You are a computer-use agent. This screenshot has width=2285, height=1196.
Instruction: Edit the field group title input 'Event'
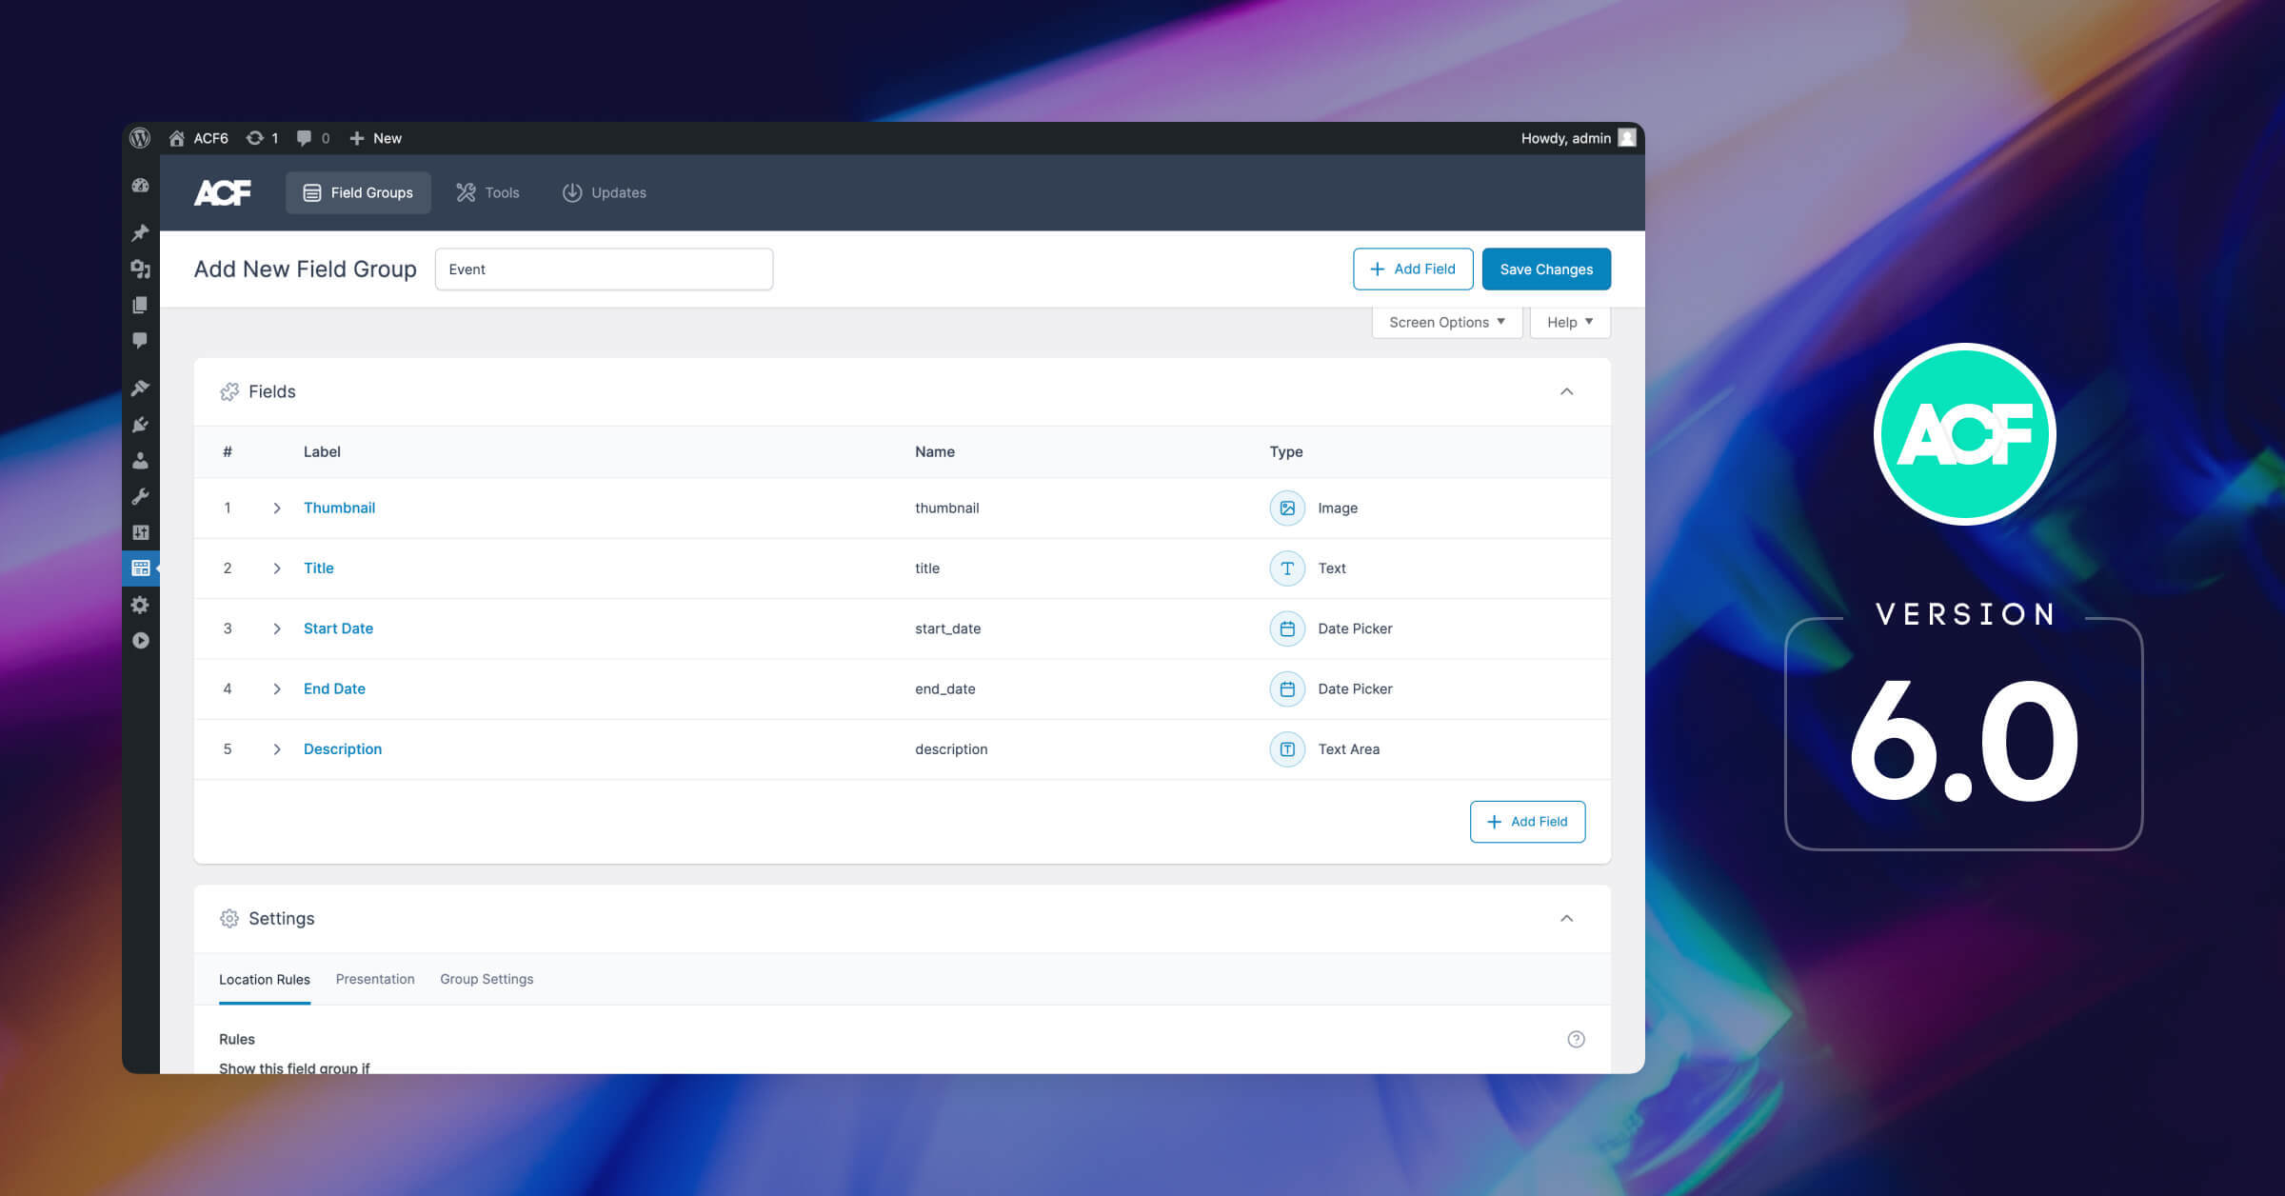(x=604, y=269)
